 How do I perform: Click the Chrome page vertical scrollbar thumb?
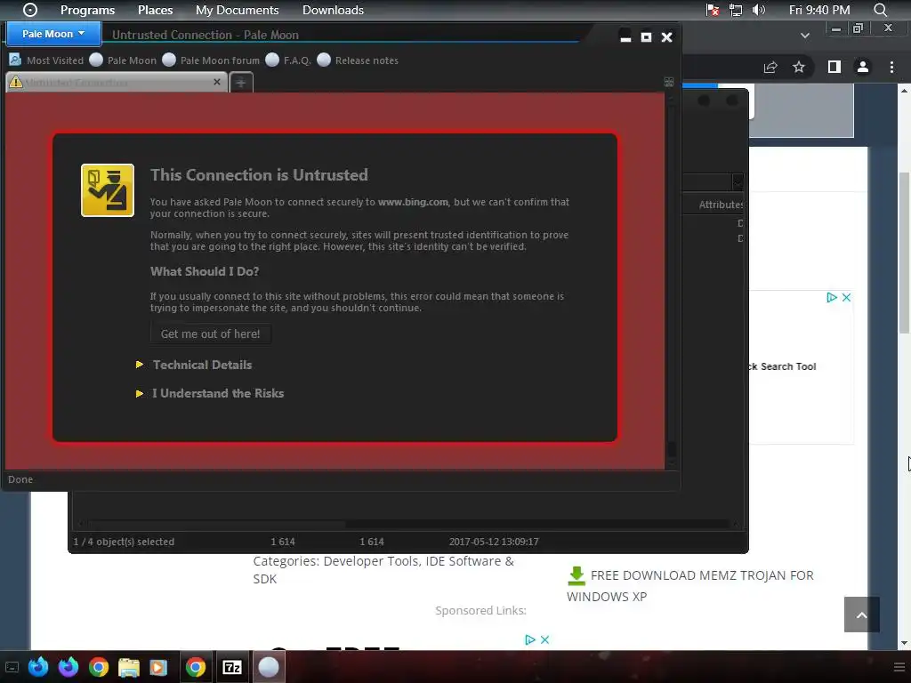coord(905,253)
